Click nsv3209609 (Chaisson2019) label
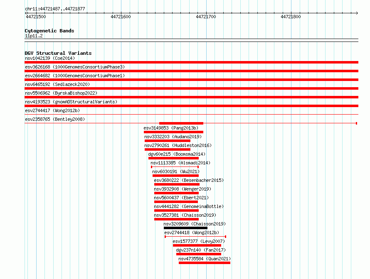 click(195, 224)
